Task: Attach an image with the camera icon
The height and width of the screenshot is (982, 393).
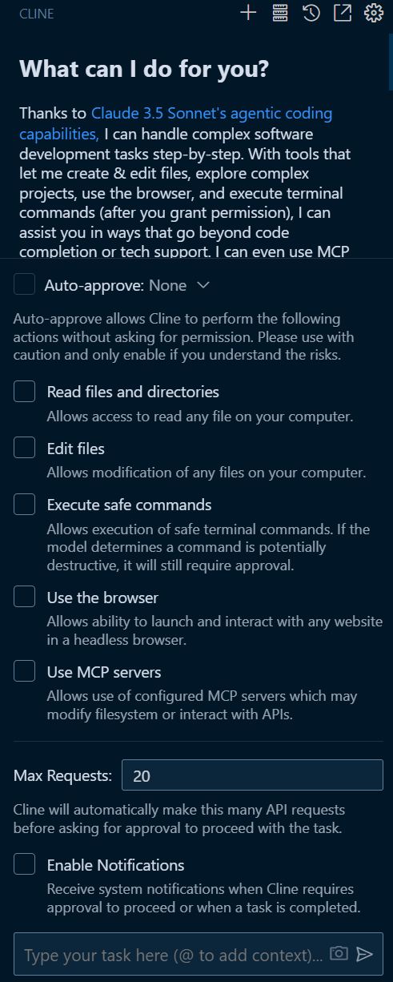Action: [x=340, y=953]
